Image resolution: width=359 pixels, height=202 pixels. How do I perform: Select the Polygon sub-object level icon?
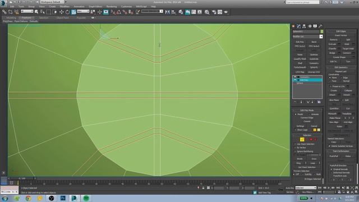point(311,139)
